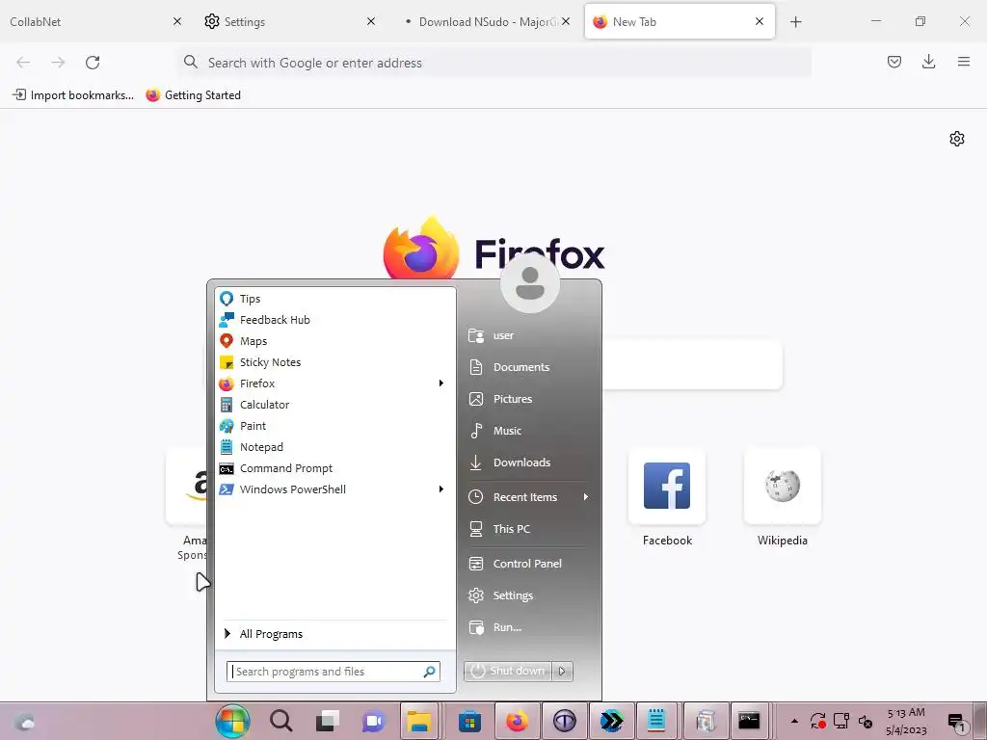987x740 pixels.
Task: Switch to the Settings browser tab
Action: [288, 21]
